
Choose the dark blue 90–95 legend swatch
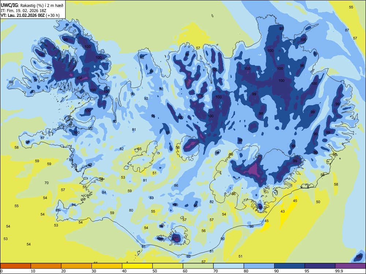[290, 266]
